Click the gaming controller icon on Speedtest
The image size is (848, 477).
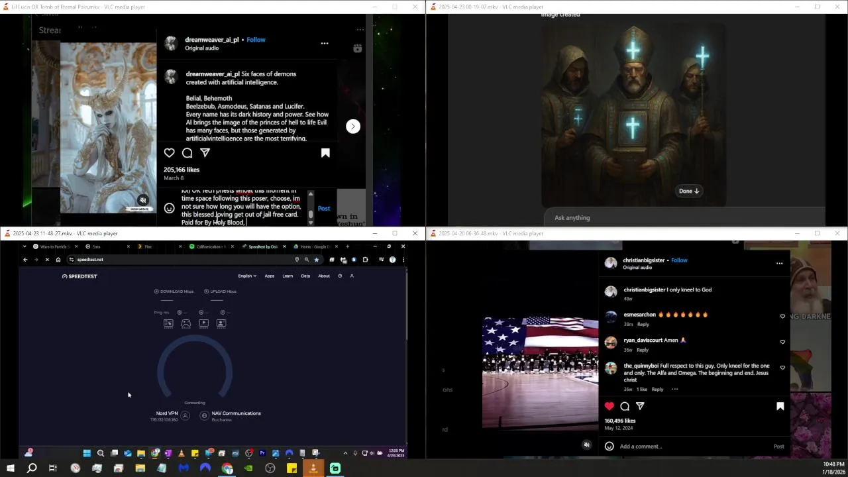point(186,323)
